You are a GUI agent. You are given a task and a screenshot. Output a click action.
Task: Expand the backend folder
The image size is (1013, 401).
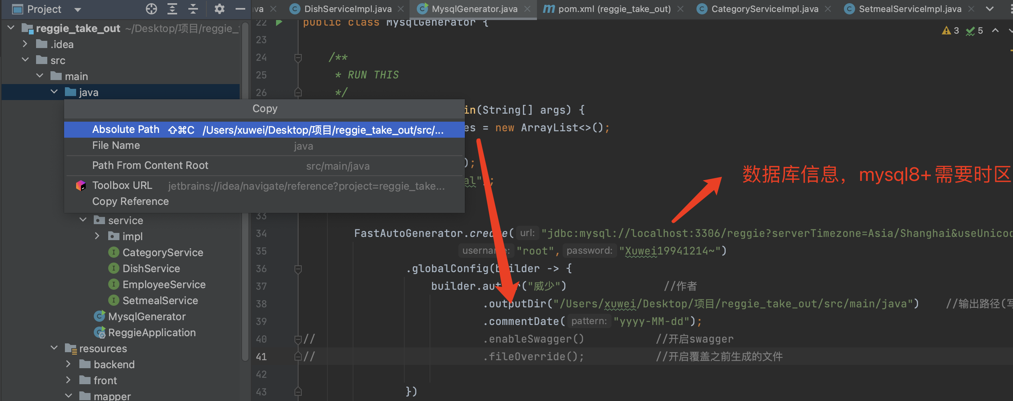pos(69,364)
